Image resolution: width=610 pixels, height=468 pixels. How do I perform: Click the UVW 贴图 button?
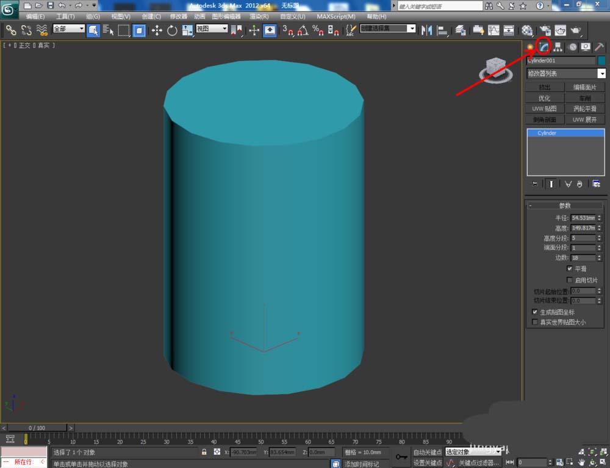click(545, 109)
